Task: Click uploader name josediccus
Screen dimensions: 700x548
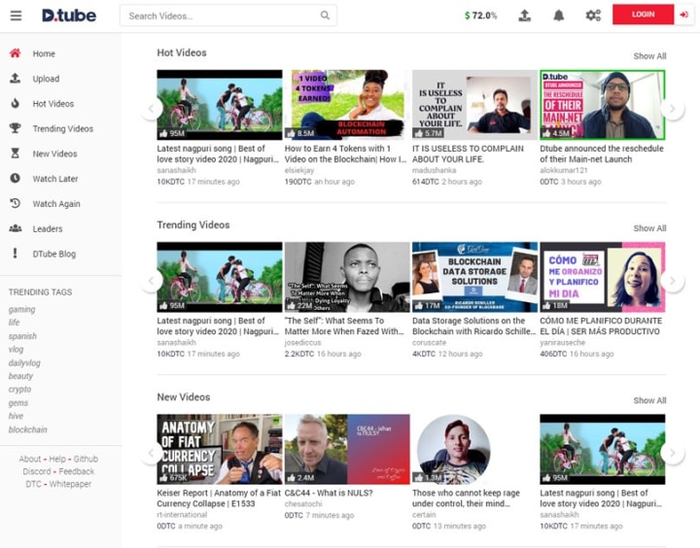Action: [302, 342]
